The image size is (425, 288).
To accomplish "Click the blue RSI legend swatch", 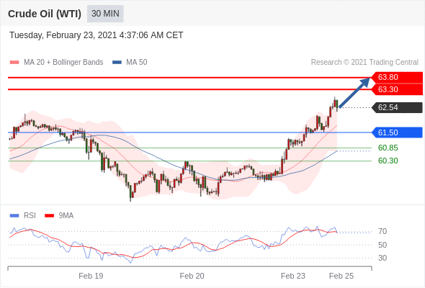I will pos(14,216).
